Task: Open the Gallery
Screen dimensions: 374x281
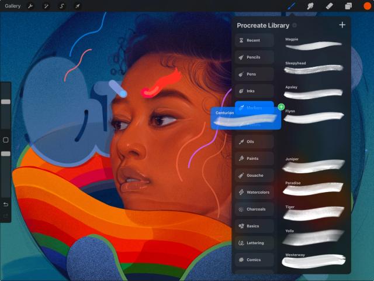Action: point(13,6)
